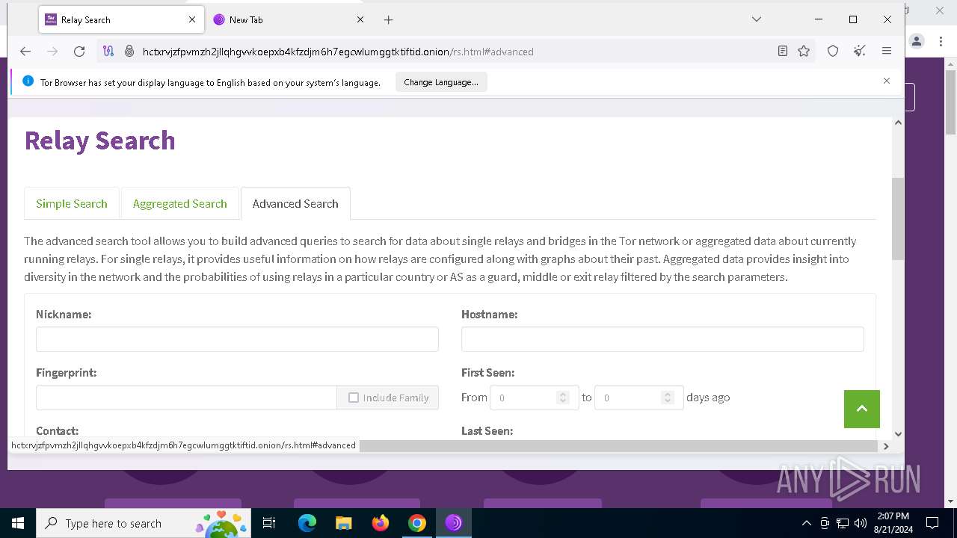Adjust First Seen From spinner arrows
This screenshot has width=957, height=538.
click(563, 398)
